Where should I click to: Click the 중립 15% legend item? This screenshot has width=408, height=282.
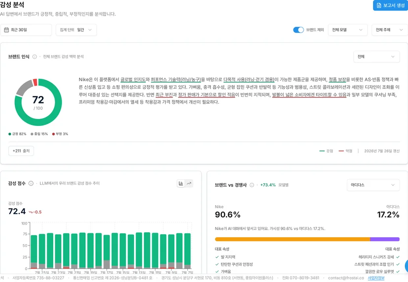click(39, 134)
